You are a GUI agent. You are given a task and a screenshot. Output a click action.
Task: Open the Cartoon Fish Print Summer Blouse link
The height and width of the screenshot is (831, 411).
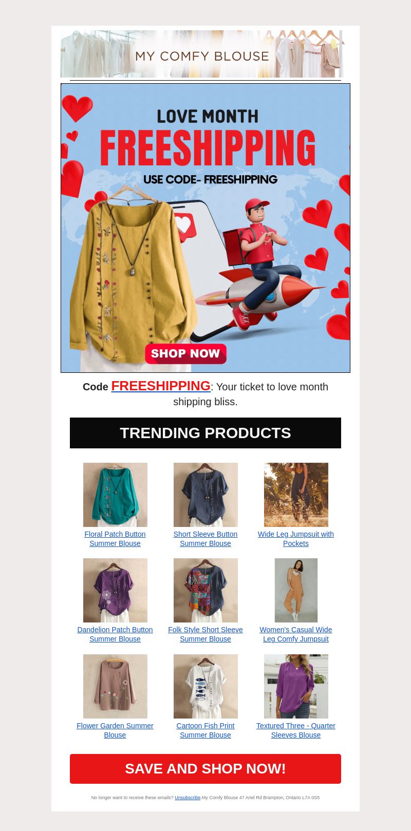pos(206,730)
